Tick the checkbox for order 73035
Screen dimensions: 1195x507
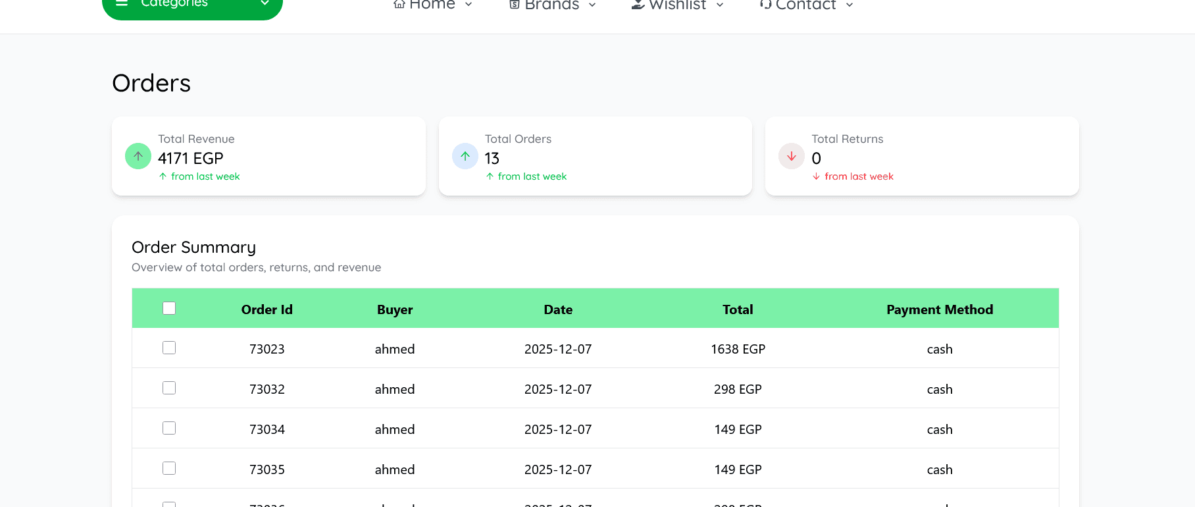coord(169,468)
